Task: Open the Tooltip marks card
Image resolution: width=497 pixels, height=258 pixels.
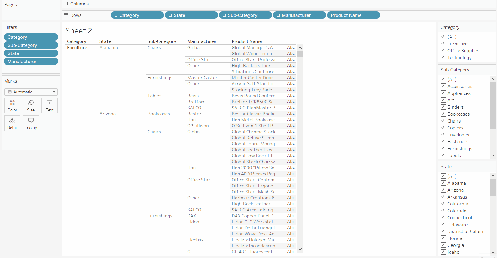Action: 31,123
